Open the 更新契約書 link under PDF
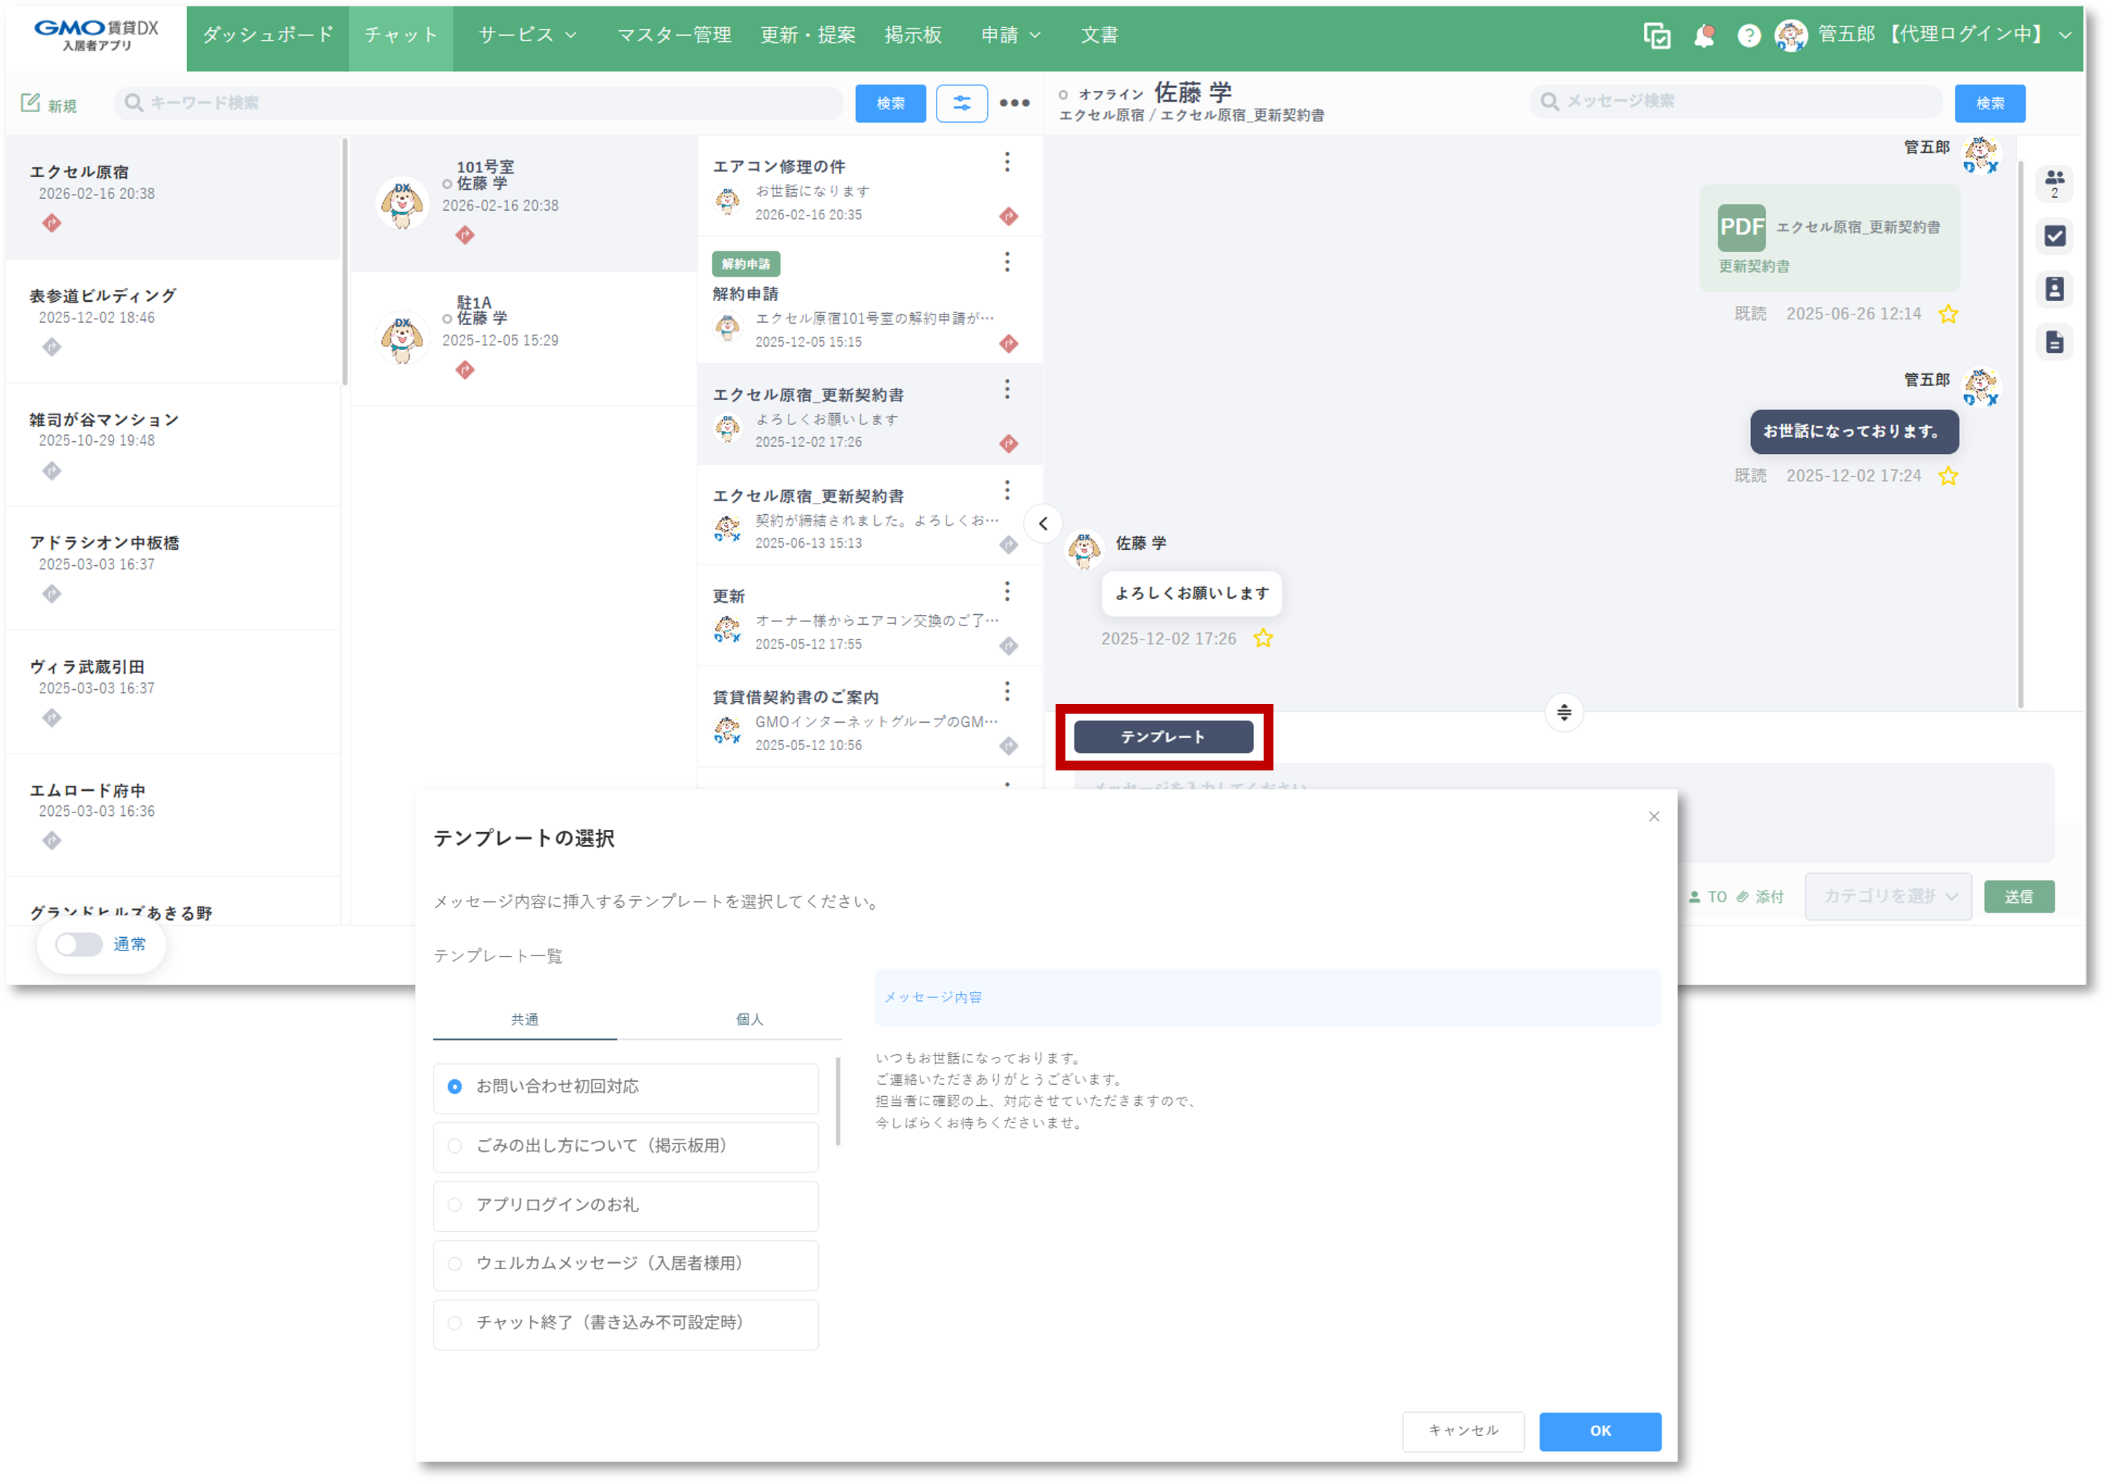 pyautogui.click(x=1754, y=266)
